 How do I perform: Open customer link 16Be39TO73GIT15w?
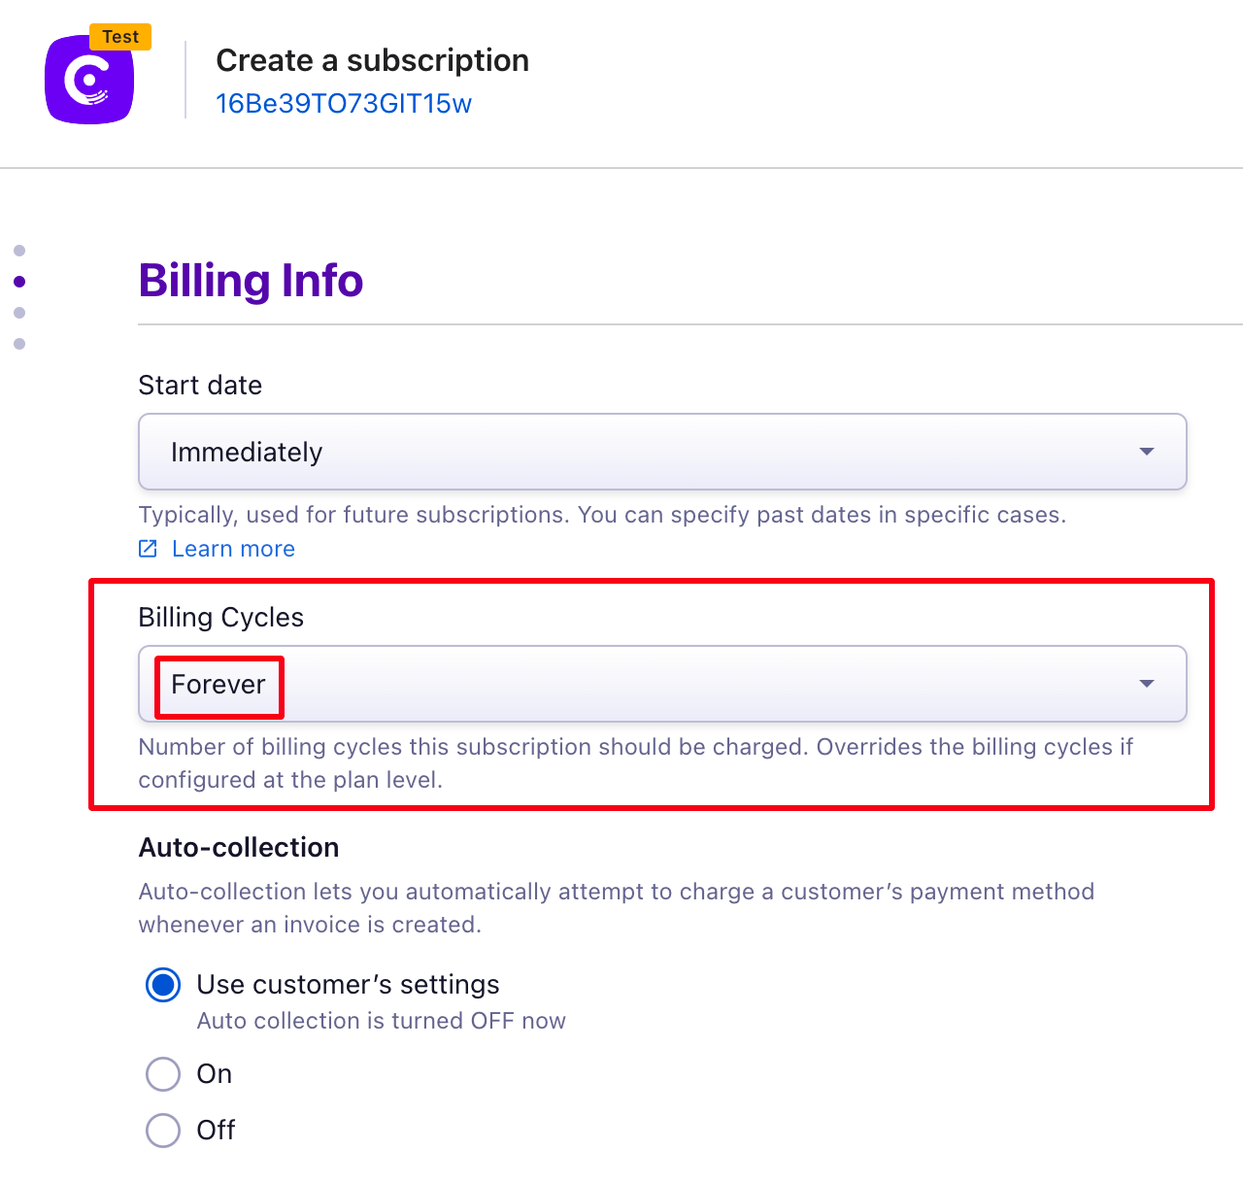[x=343, y=104]
